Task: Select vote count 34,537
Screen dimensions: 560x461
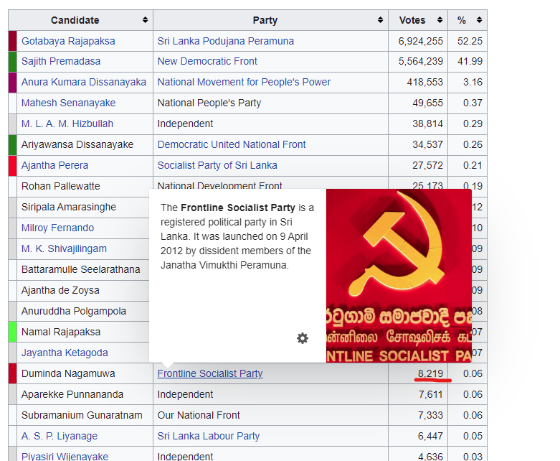Action: click(x=427, y=144)
